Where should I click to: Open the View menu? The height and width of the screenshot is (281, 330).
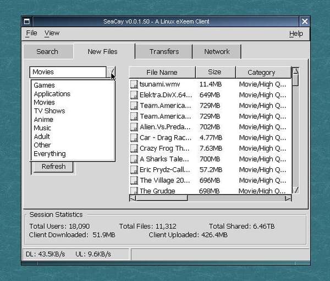coord(52,33)
